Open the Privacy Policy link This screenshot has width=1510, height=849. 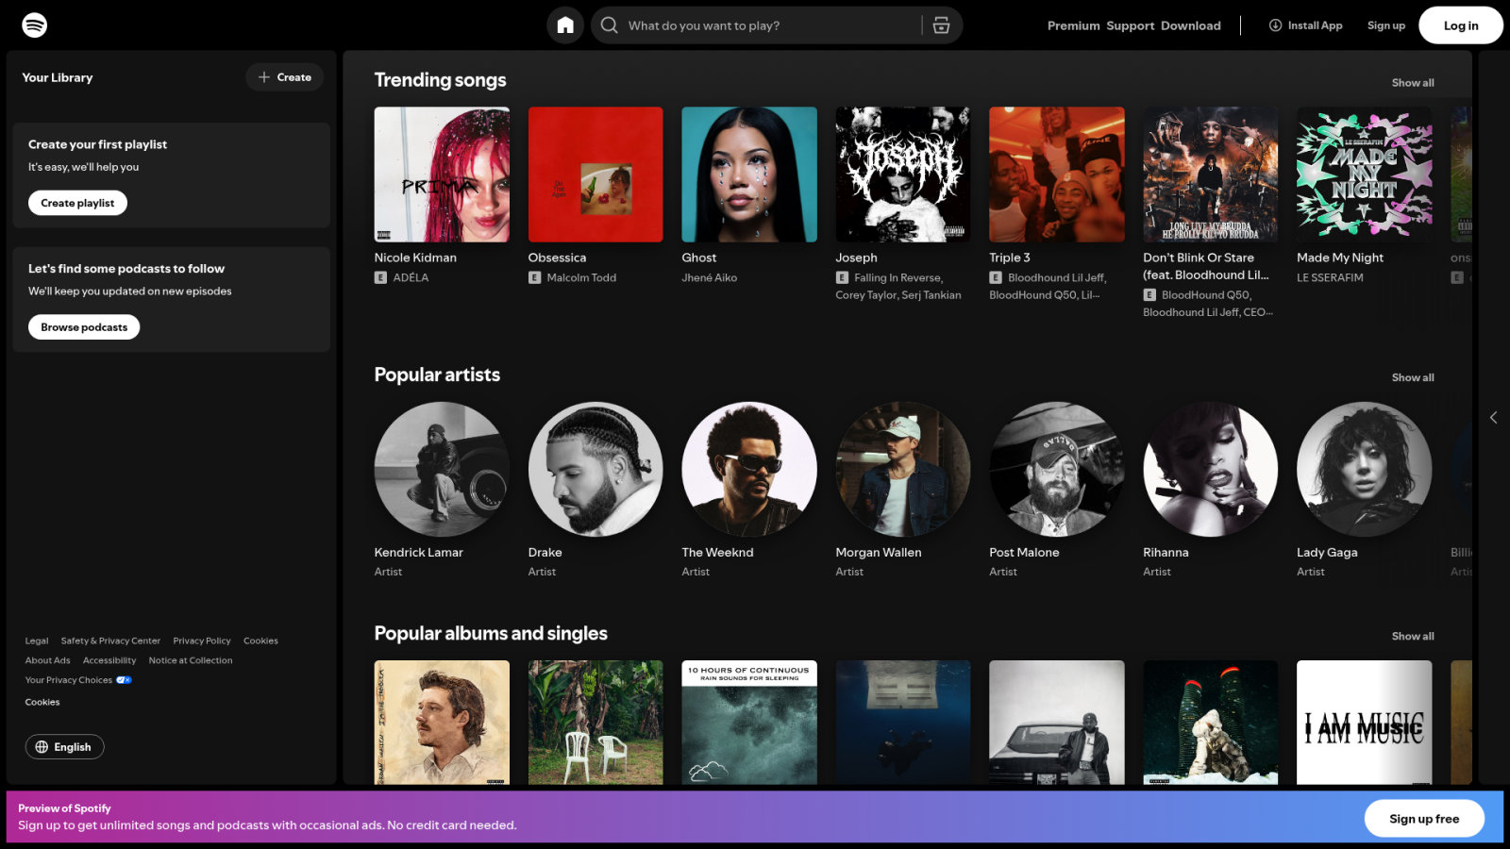pos(202,641)
